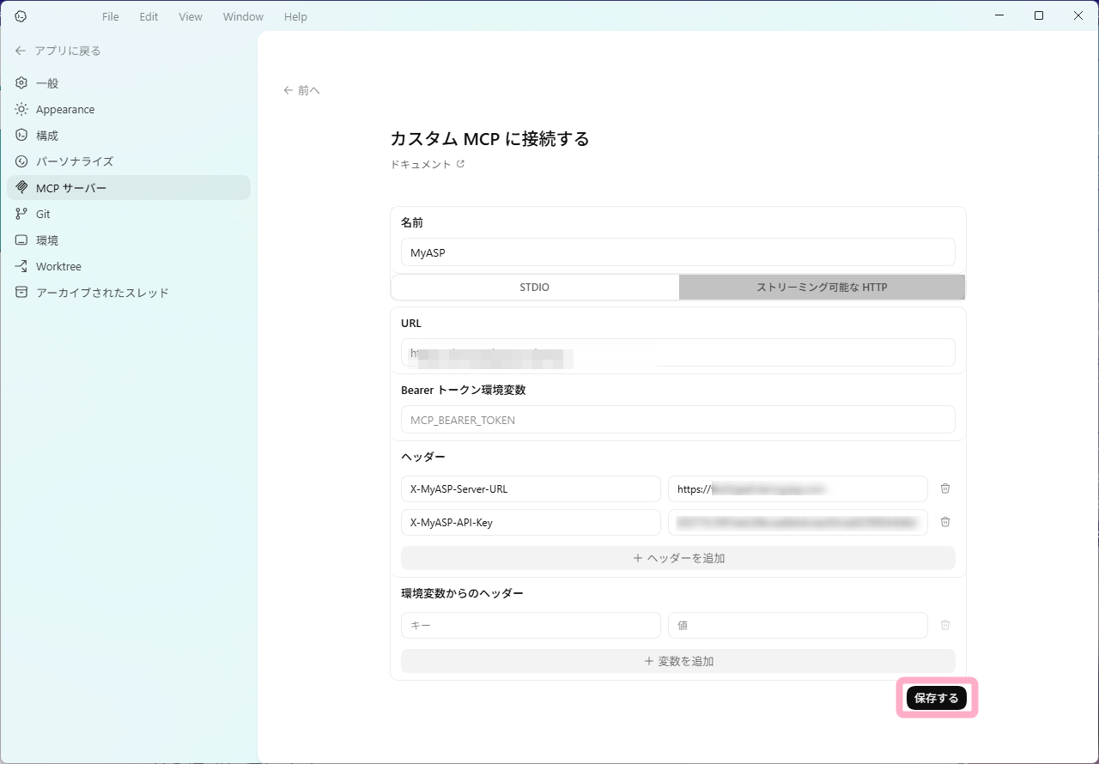
Task: Open the Window menu
Action: (x=243, y=16)
